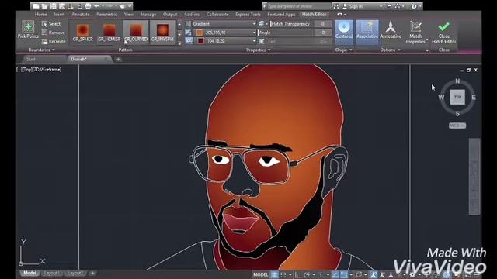Expand the Boundaries panel
Image resolution: width=497 pixels, height=279 pixels.
pos(41,50)
